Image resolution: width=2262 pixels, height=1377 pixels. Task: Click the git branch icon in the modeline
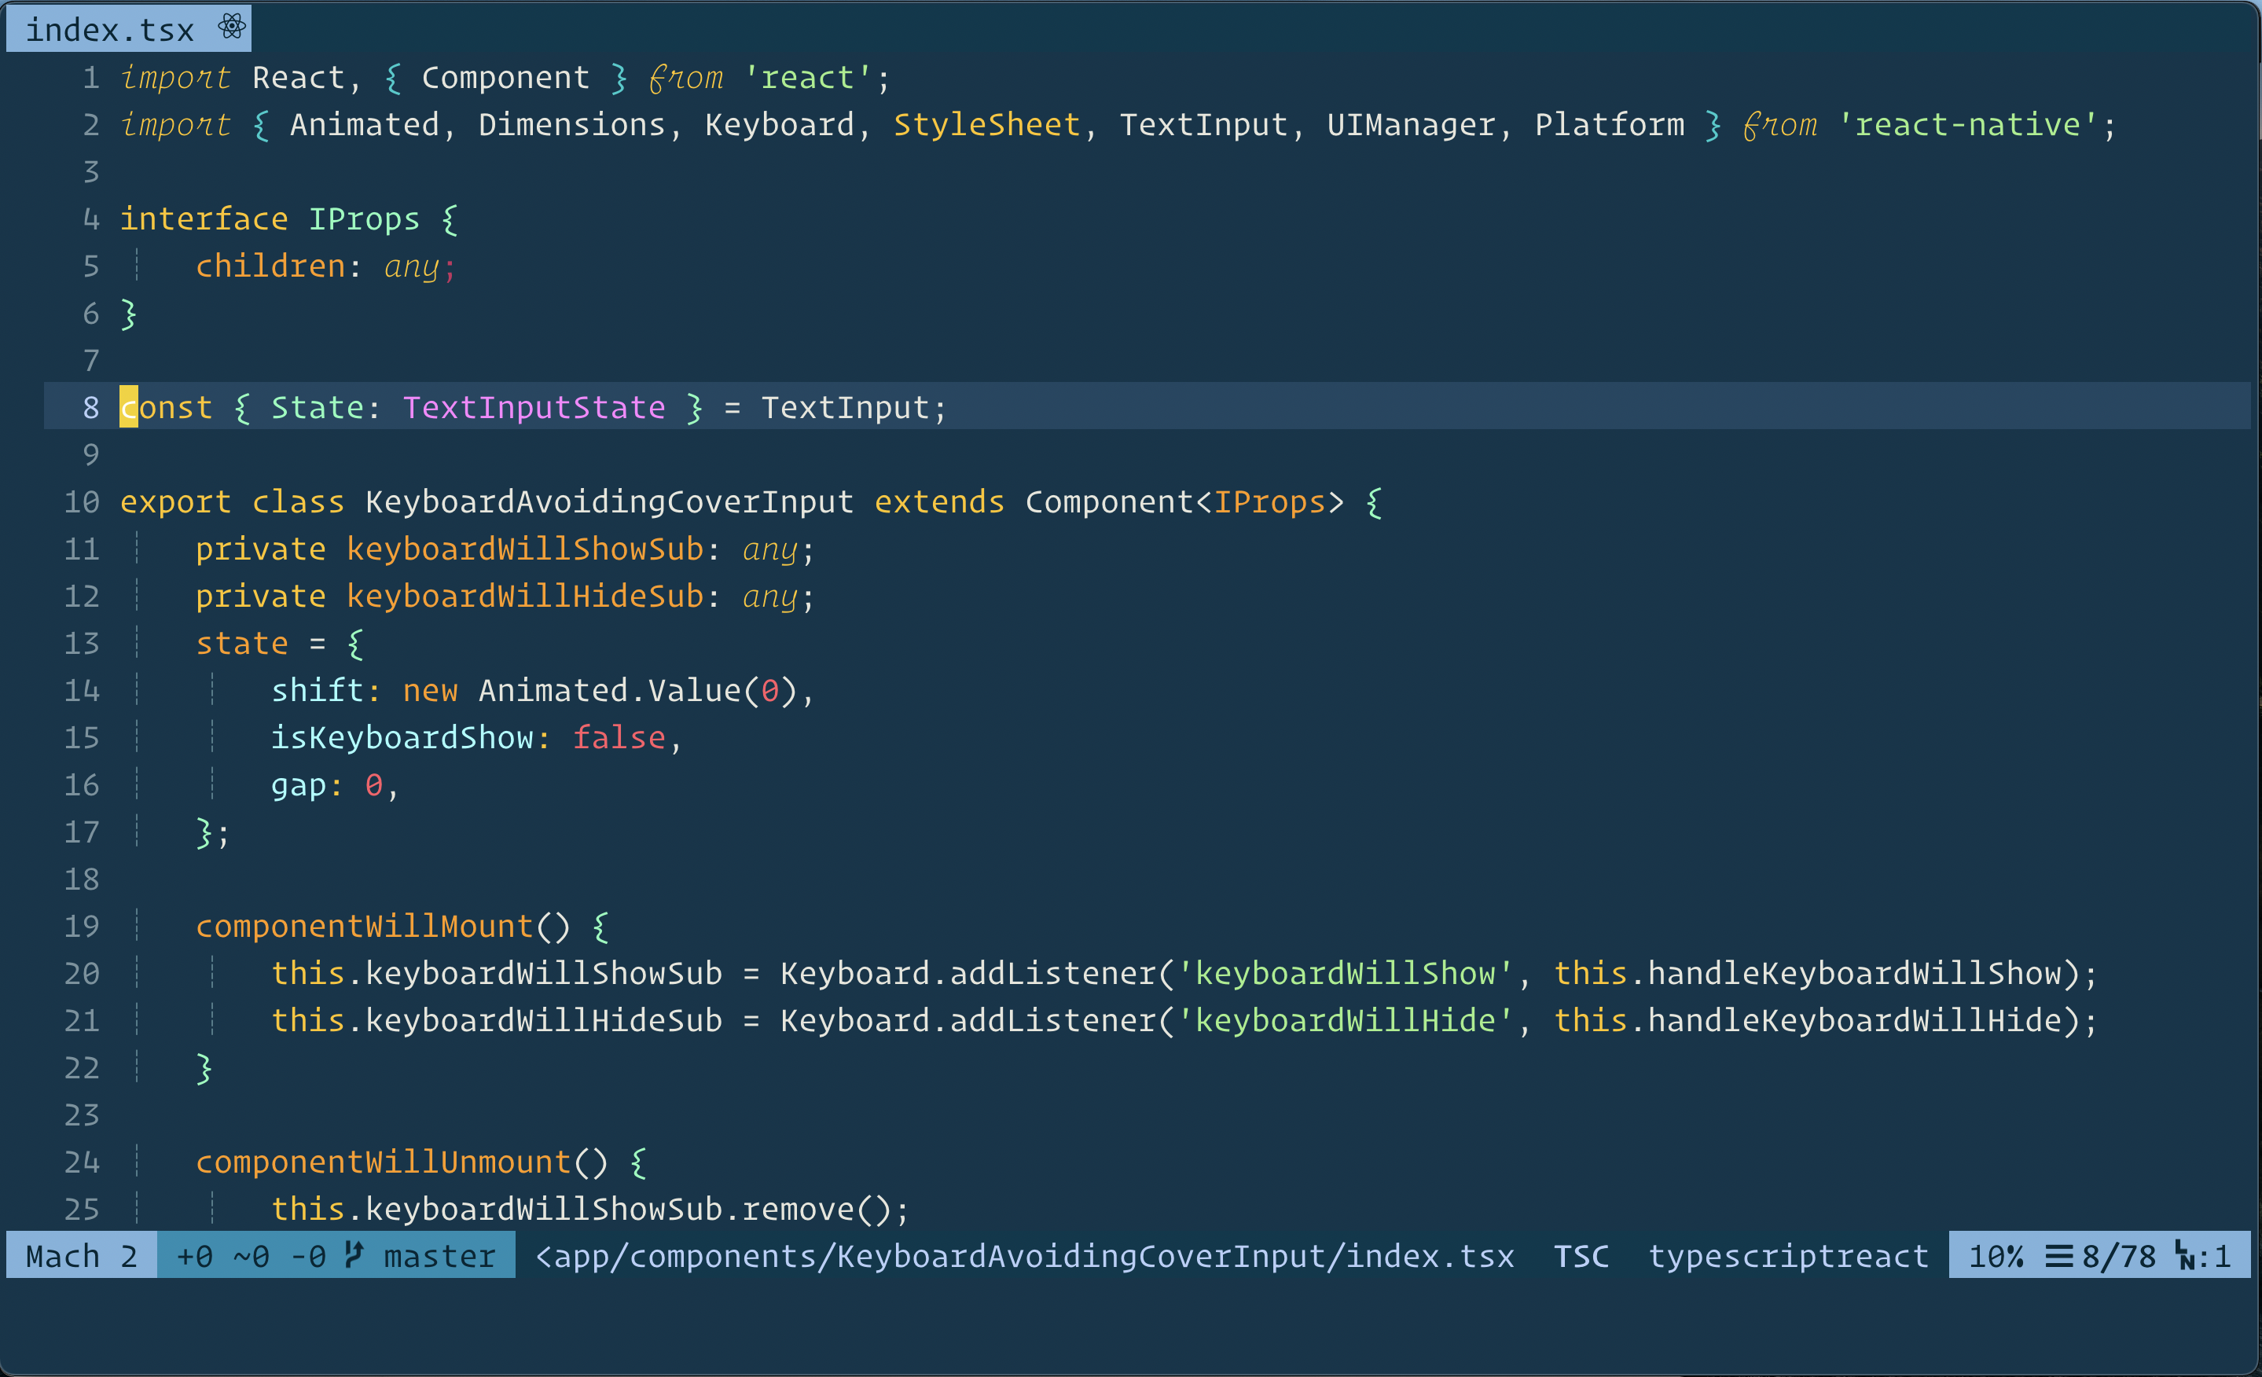354,1256
